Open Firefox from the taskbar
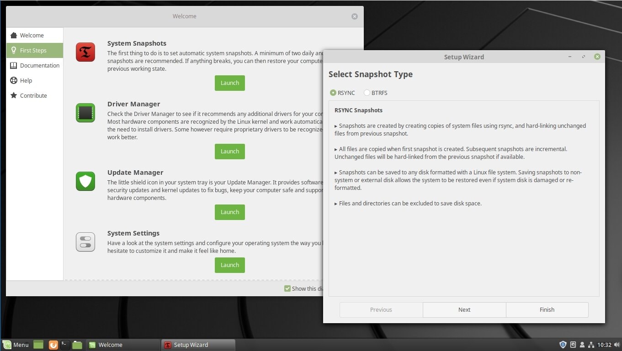This screenshot has width=622, height=351. click(x=53, y=345)
